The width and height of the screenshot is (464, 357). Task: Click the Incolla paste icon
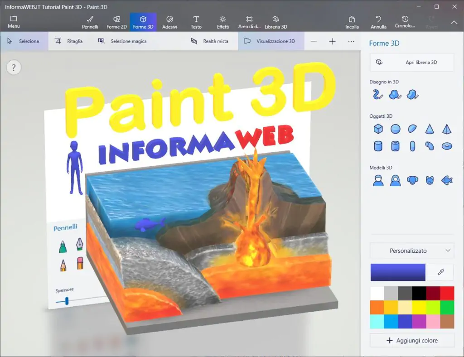pyautogui.click(x=352, y=23)
